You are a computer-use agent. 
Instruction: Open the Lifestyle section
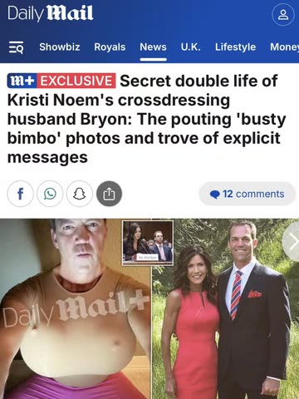pyautogui.click(x=235, y=47)
